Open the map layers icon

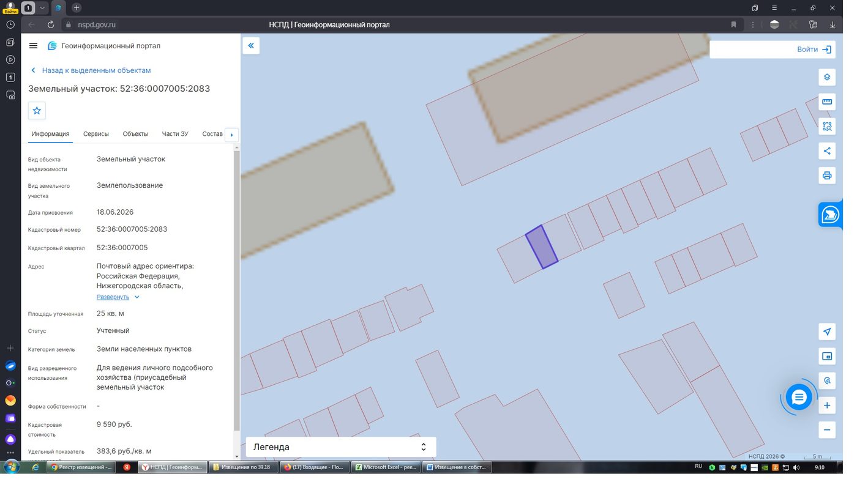pos(827,77)
